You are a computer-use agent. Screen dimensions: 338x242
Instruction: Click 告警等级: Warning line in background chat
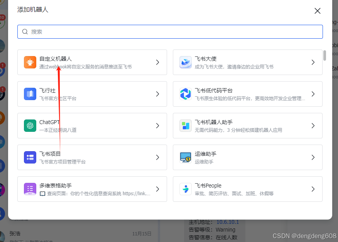coord(212,230)
